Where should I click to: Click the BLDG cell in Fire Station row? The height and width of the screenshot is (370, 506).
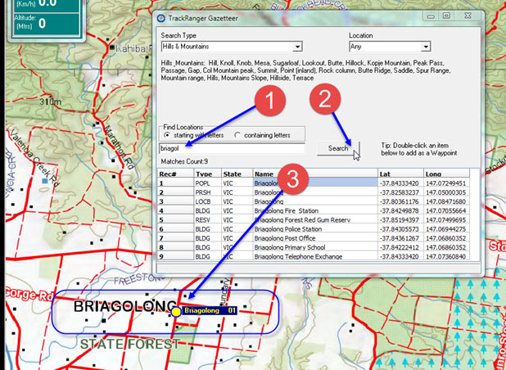click(x=207, y=210)
